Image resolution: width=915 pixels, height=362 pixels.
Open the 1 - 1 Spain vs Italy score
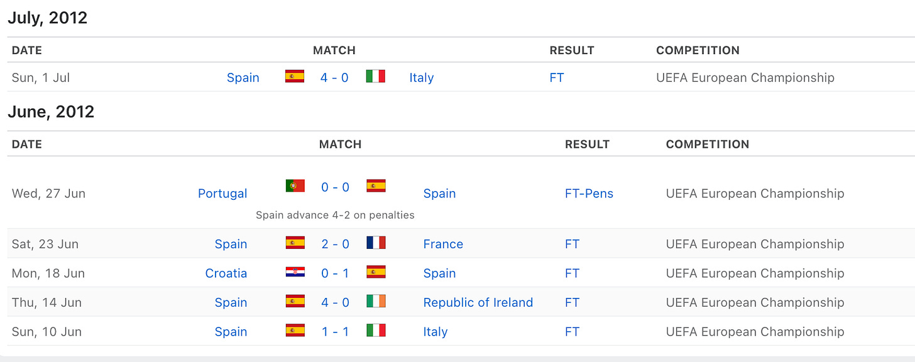click(335, 332)
